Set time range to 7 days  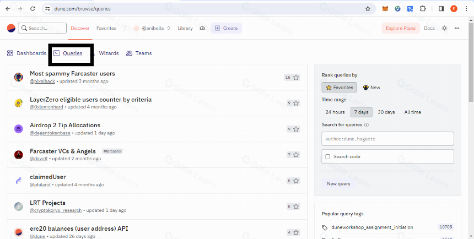tap(361, 112)
